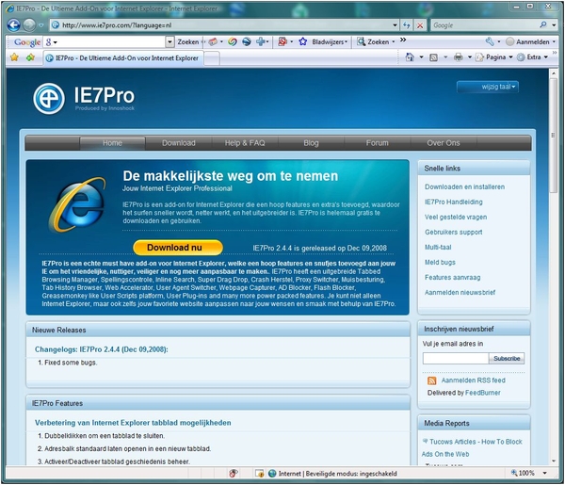Screen dimensions: 565x485
Task: Click the address bar URL field
Action: (223, 25)
